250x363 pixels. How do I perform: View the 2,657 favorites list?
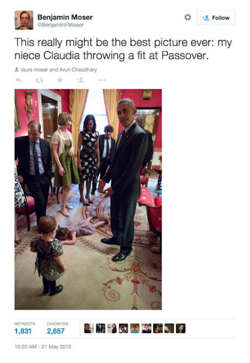(x=58, y=328)
